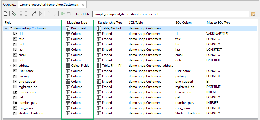Image resolution: width=260 pixels, height=120 pixels.
Task: Click the move down arrow icon
Action: tap(55, 14)
